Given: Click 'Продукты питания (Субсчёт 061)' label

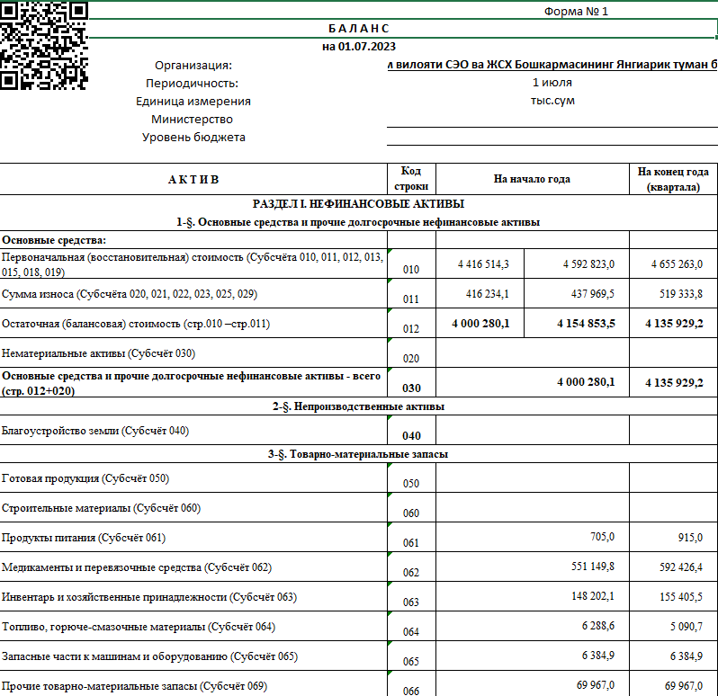Looking at the screenshot, I should coord(84,538).
